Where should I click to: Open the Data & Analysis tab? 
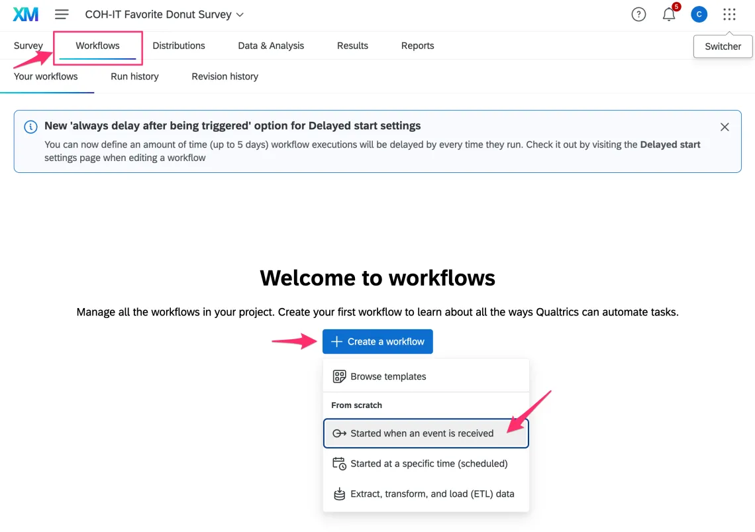271,46
